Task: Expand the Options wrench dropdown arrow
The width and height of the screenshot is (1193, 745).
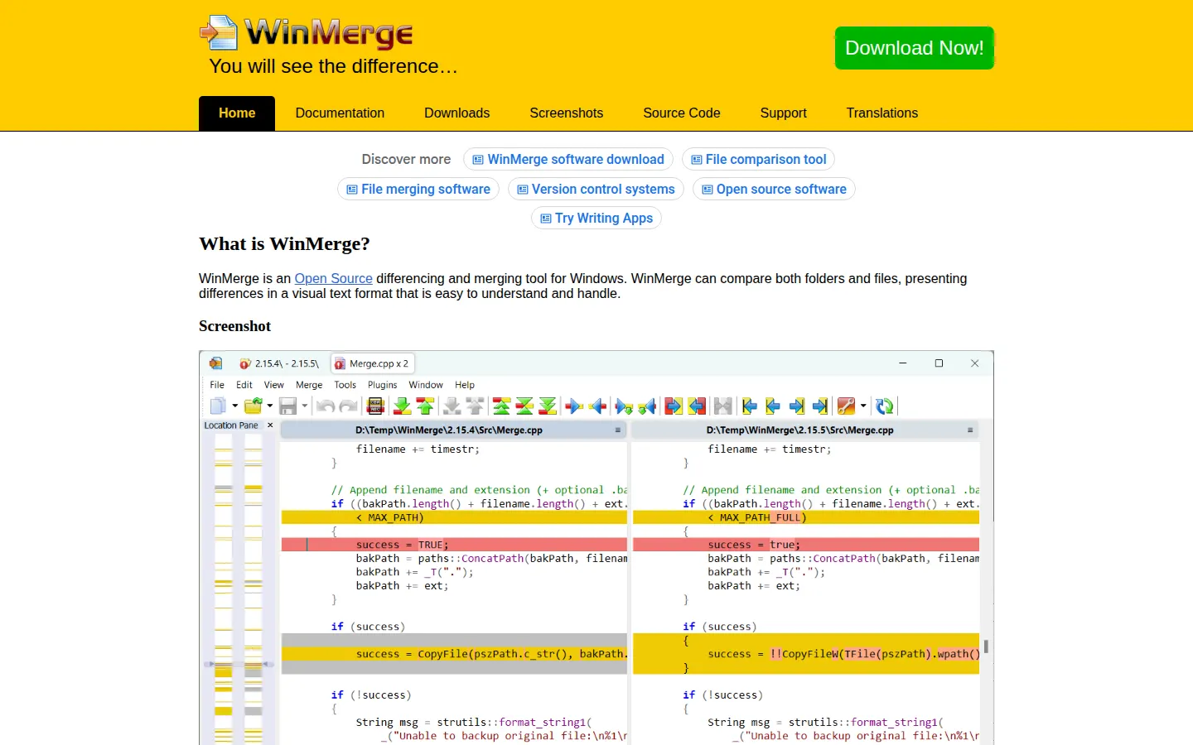Action: pyautogui.click(x=863, y=406)
